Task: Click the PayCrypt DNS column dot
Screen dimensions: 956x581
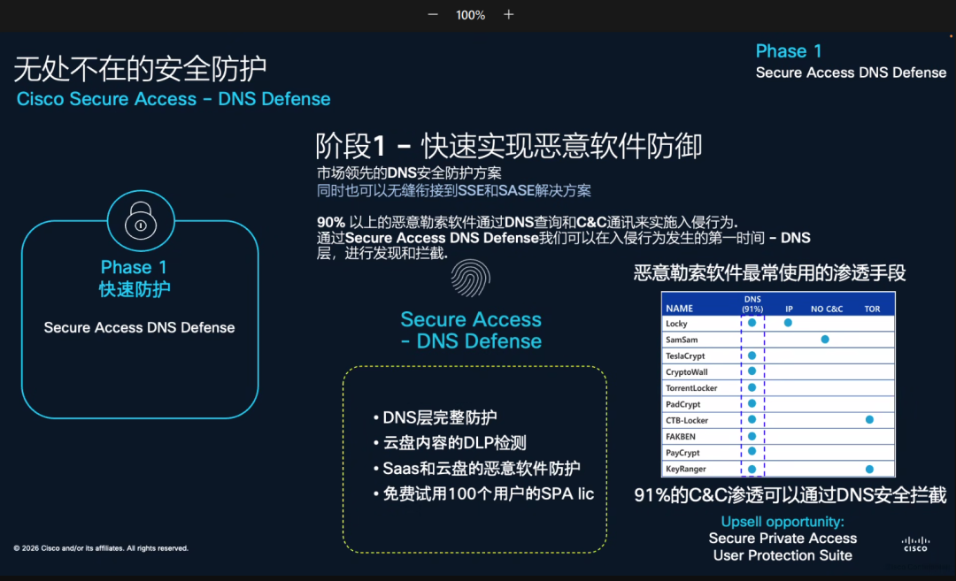Action: point(752,451)
